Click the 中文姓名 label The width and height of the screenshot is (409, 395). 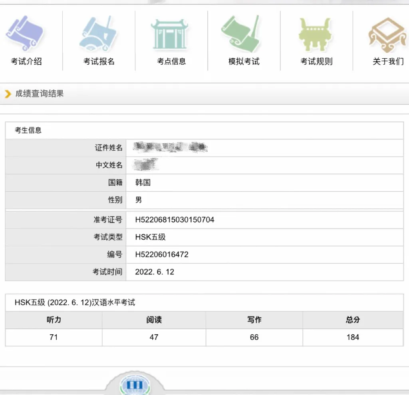pyautogui.click(x=109, y=165)
